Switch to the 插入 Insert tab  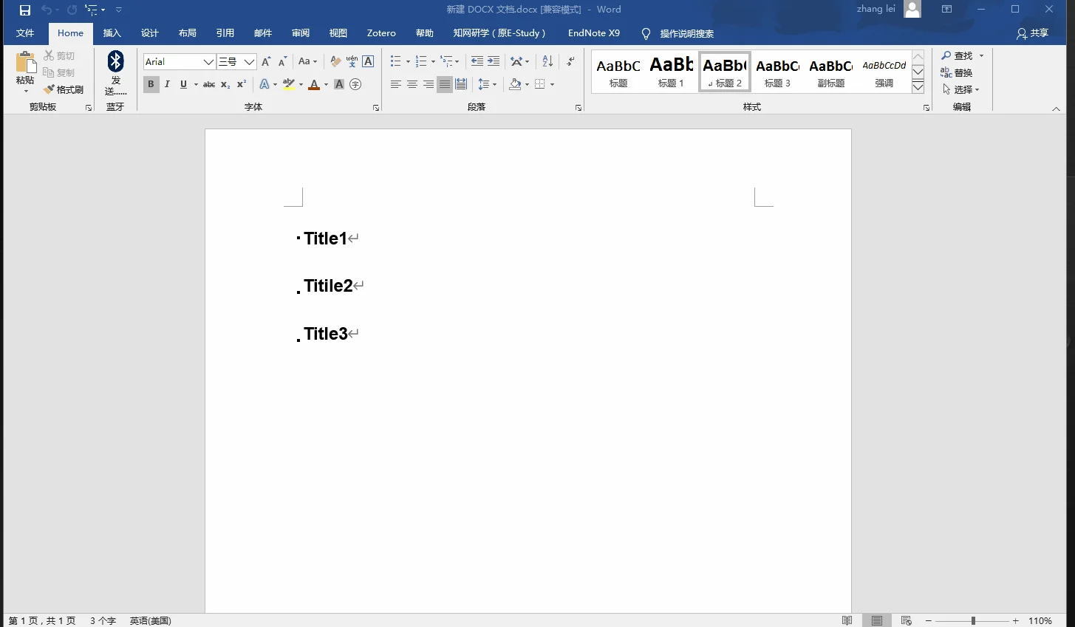[x=112, y=33]
